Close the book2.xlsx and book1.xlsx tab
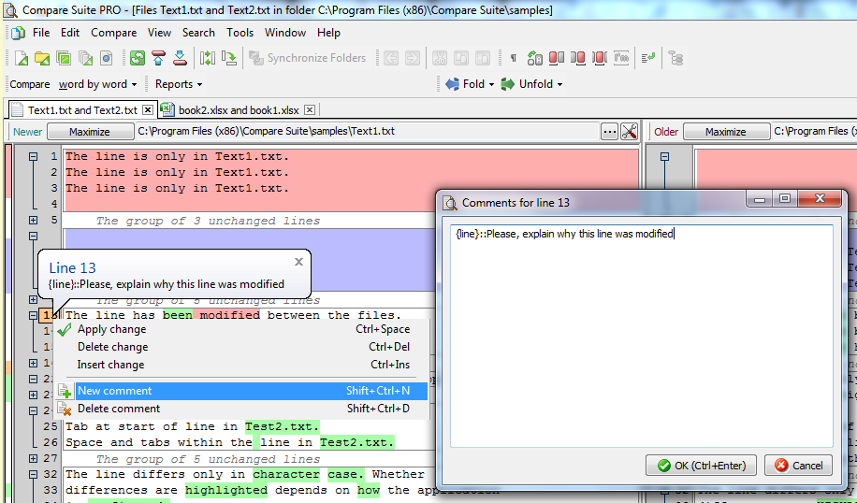857x503 pixels. point(310,109)
